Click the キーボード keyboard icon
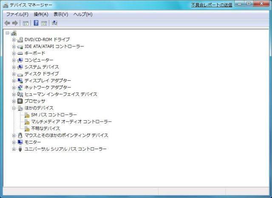Screen dimensions: 272x198 click(20, 54)
